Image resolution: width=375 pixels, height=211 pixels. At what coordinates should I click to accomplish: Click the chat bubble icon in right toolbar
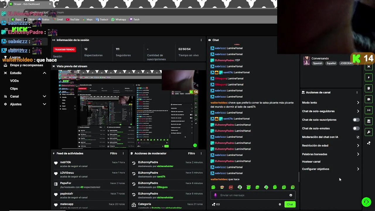click(369, 99)
